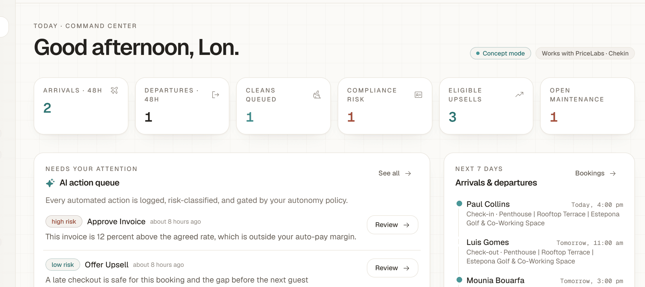Select the high risk tag
645x287 pixels.
coord(64,221)
